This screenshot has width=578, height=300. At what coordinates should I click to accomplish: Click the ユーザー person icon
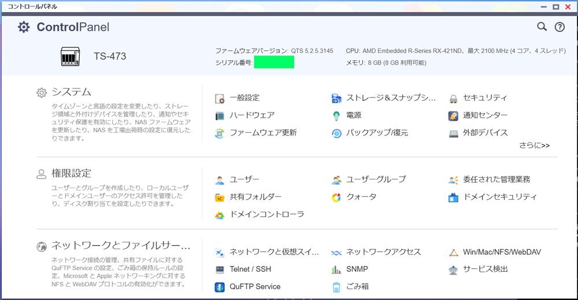coord(220,180)
